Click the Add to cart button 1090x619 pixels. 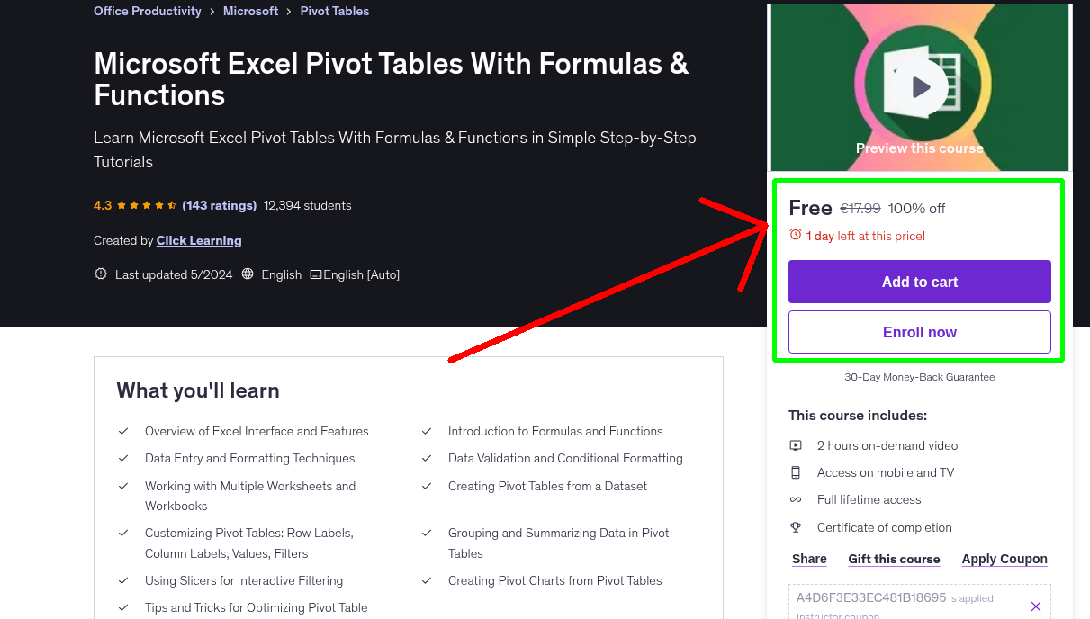(919, 282)
